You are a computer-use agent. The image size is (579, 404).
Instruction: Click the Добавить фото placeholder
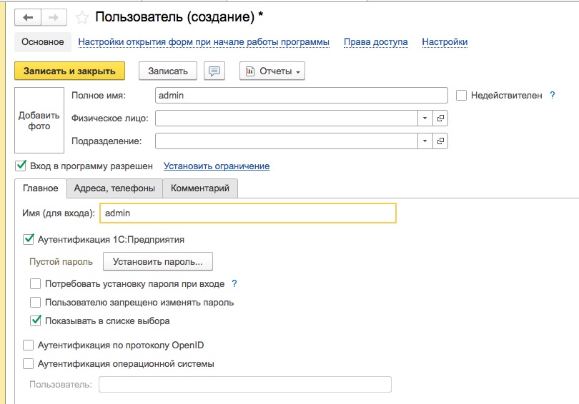[x=39, y=120]
